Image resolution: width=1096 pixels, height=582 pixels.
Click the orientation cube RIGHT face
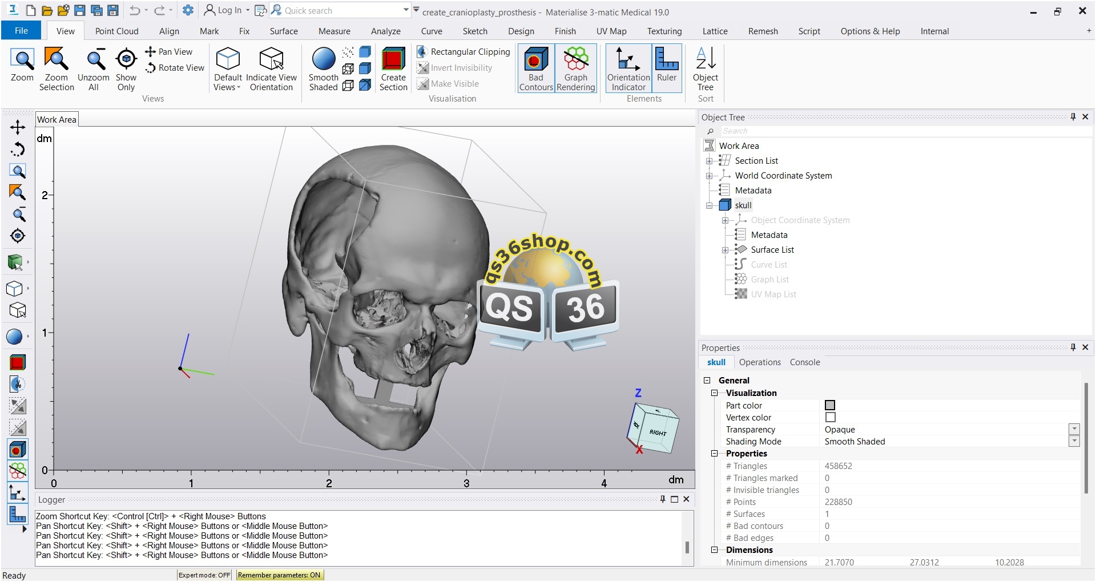click(x=658, y=433)
